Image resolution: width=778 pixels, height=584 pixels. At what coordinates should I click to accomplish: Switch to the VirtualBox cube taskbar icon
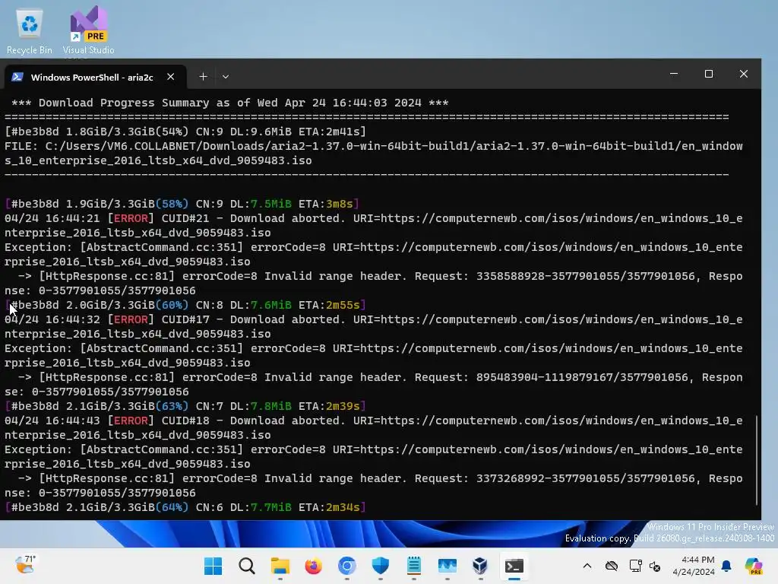click(480, 566)
